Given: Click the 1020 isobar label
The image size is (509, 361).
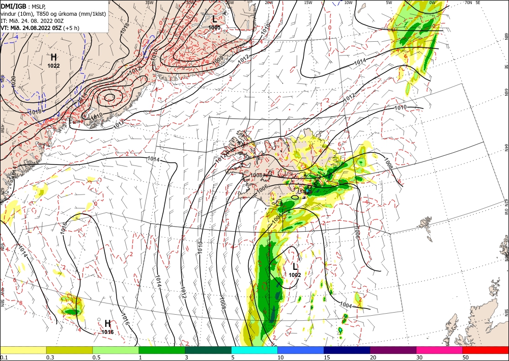Looking at the screenshot, I should [13, 82].
